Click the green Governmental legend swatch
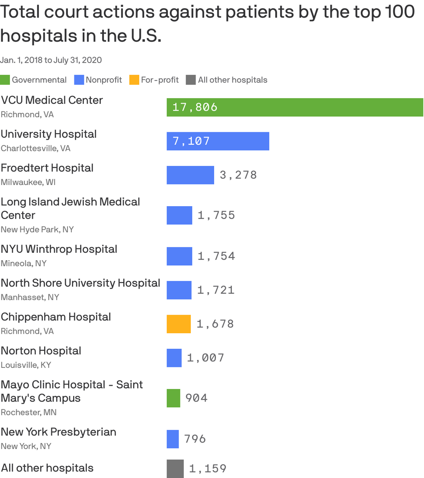The width and height of the screenshot is (424, 478). pos(5,80)
